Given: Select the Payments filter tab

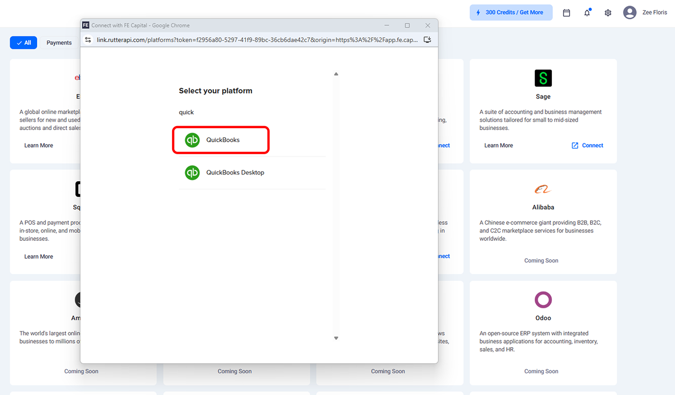Looking at the screenshot, I should point(59,43).
